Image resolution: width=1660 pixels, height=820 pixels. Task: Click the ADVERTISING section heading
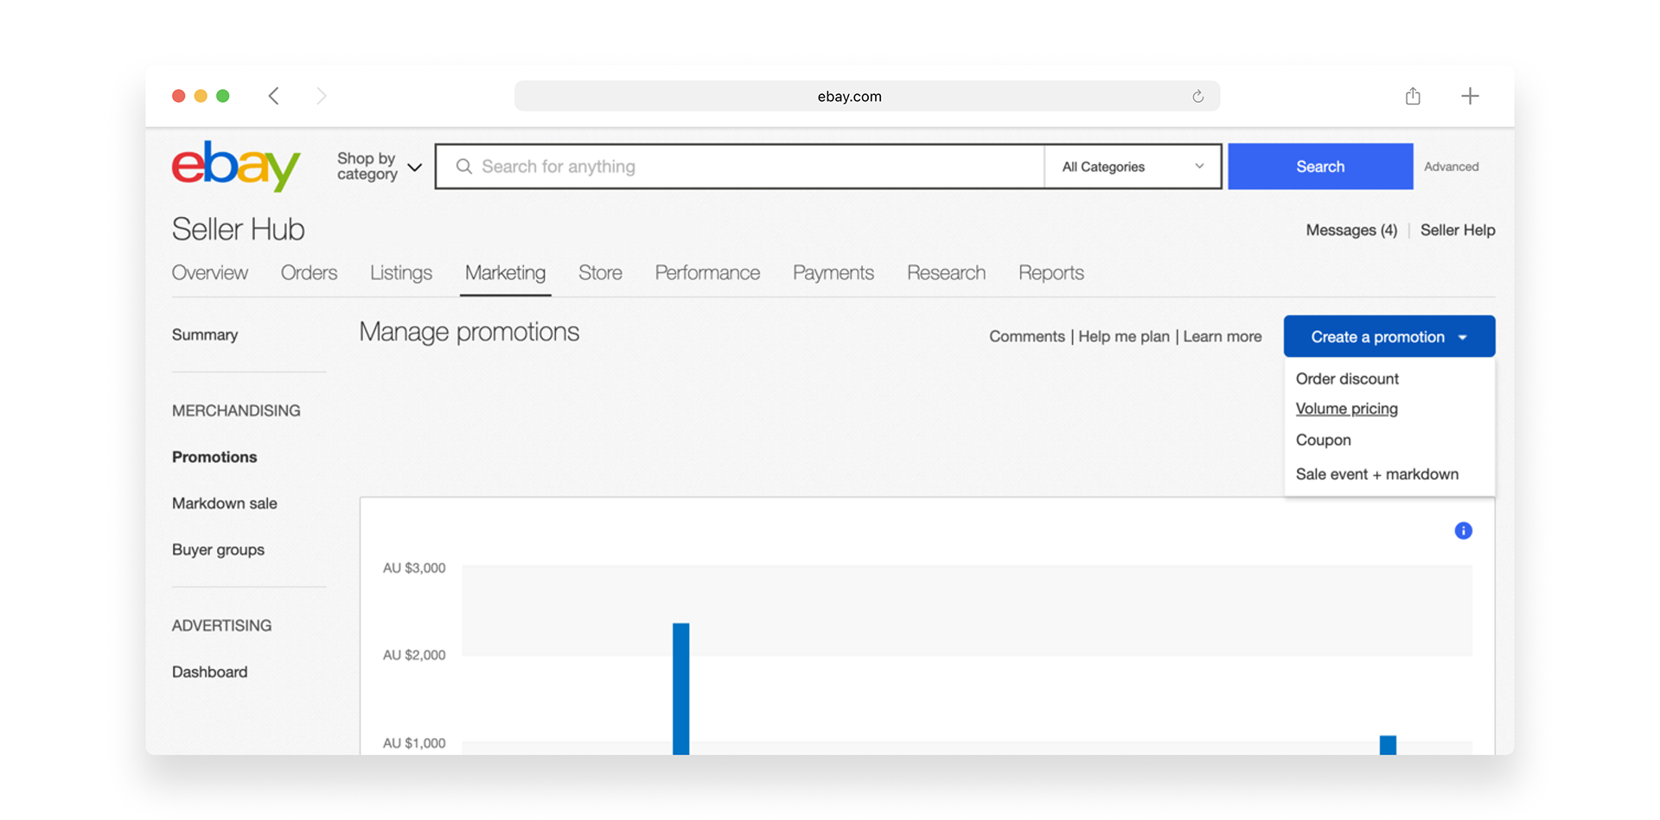[221, 625]
